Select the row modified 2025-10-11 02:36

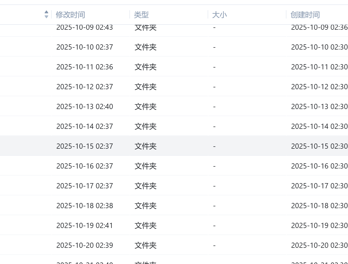click(x=85, y=67)
